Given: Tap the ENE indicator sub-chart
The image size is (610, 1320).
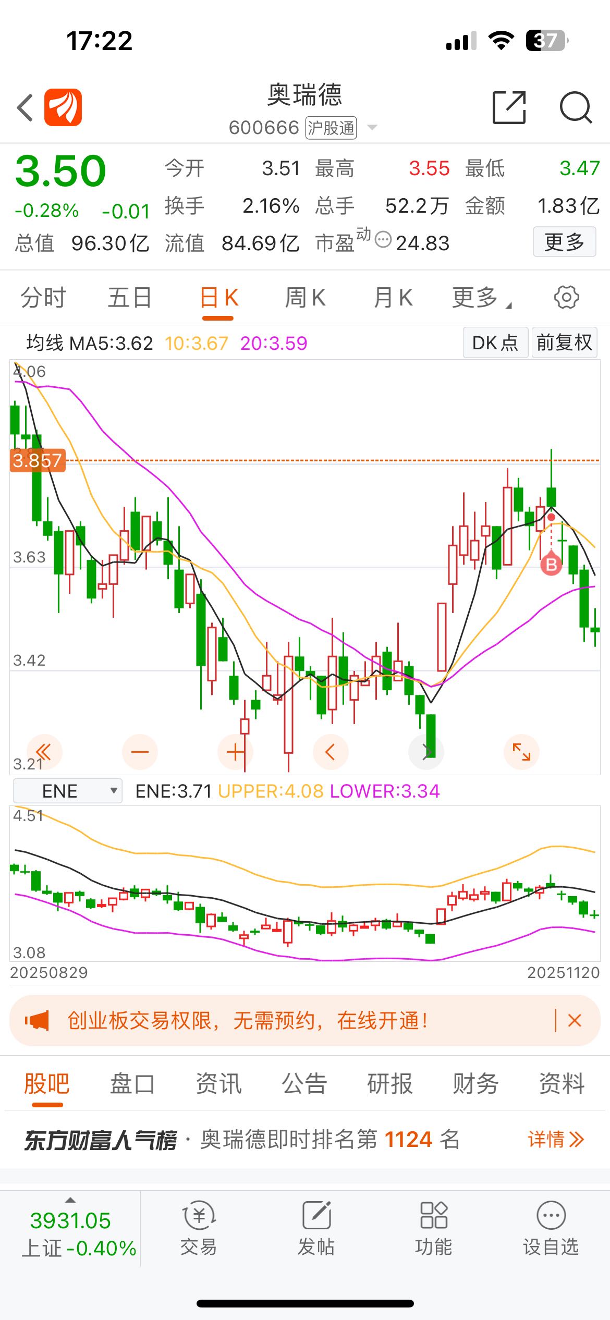Looking at the screenshot, I should pyautogui.click(x=305, y=884).
